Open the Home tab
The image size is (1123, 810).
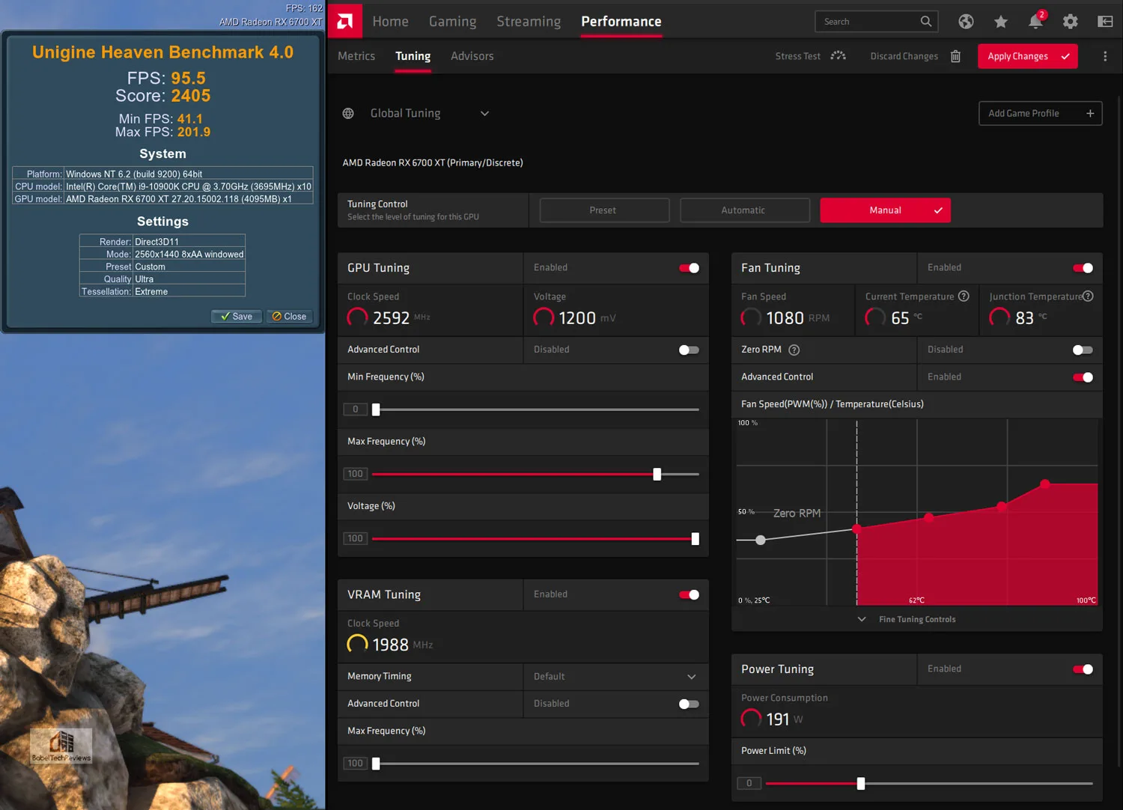click(x=391, y=22)
